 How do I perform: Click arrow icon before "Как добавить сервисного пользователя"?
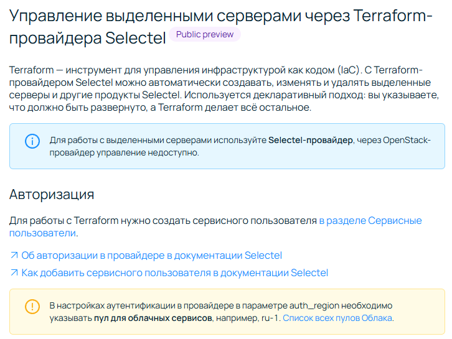(14, 273)
